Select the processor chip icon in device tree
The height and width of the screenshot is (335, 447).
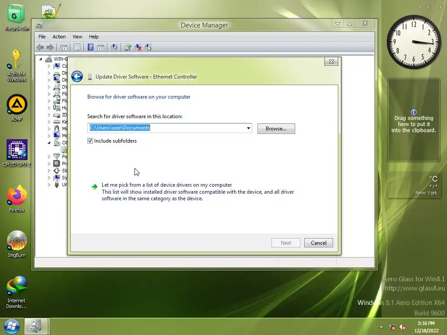tap(57, 164)
